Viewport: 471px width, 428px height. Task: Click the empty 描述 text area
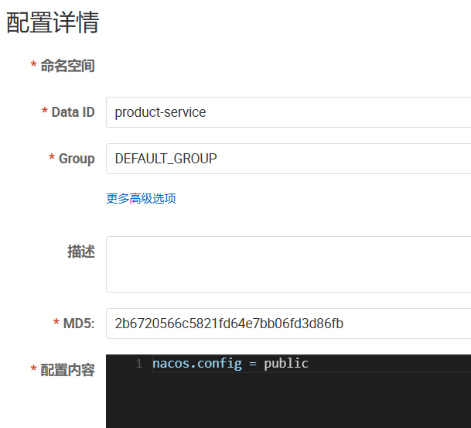288,264
